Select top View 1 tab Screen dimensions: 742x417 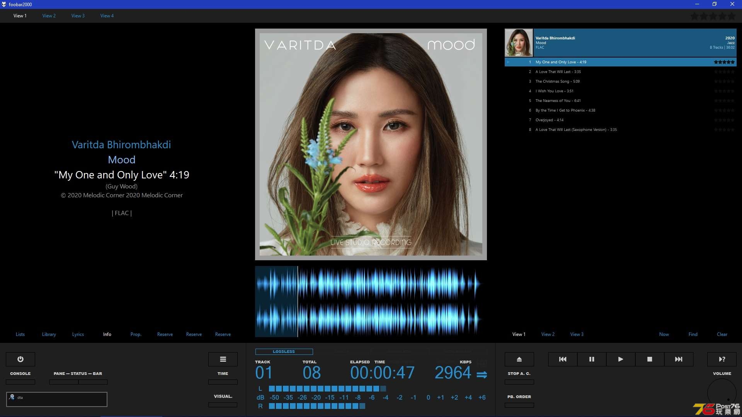[20, 16]
